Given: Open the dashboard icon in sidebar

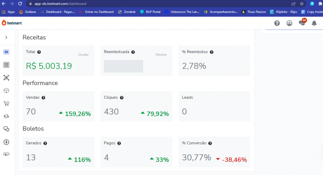Looking at the screenshot, I should pyautogui.click(x=6, y=52).
